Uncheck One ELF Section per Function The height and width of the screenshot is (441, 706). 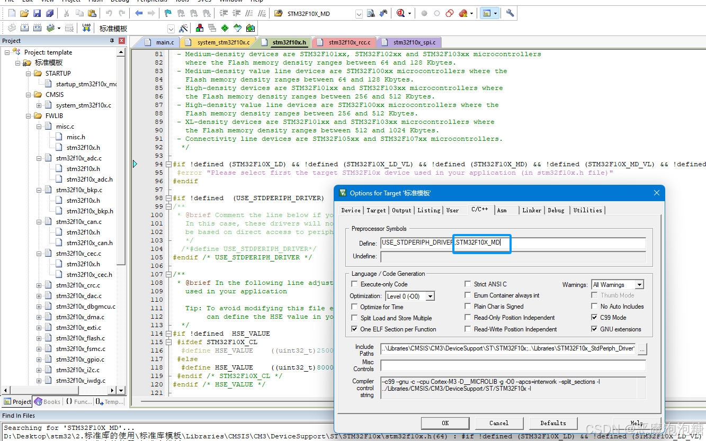[355, 329]
